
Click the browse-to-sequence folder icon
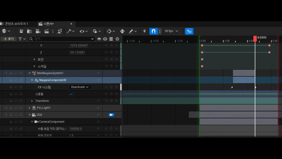point(29,31)
